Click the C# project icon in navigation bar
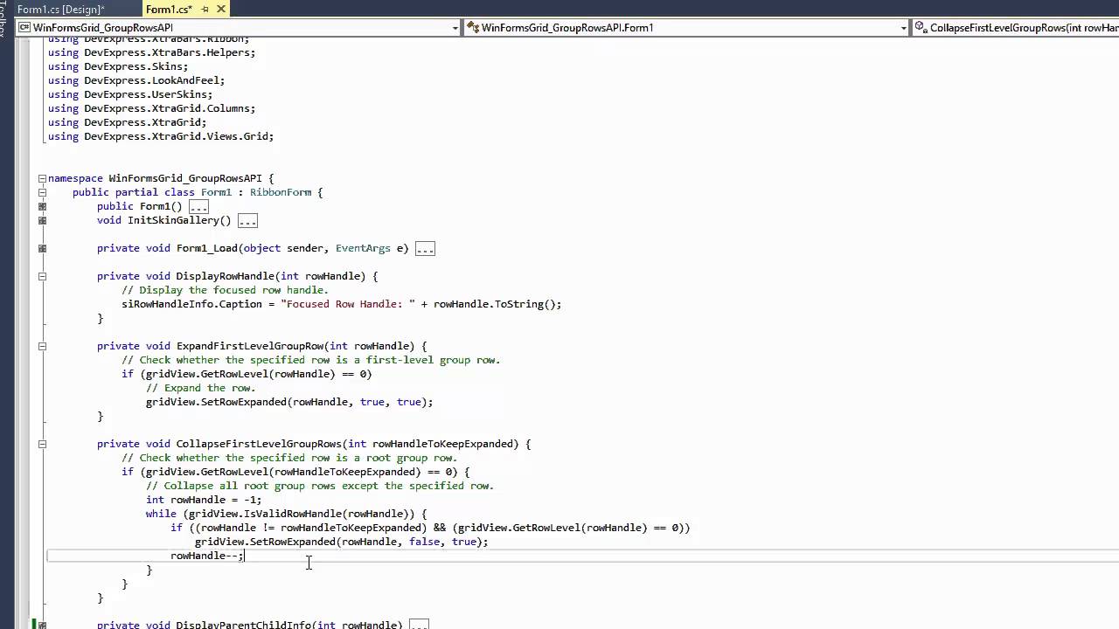The image size is (1119, 629). click(x=24, y=27)
